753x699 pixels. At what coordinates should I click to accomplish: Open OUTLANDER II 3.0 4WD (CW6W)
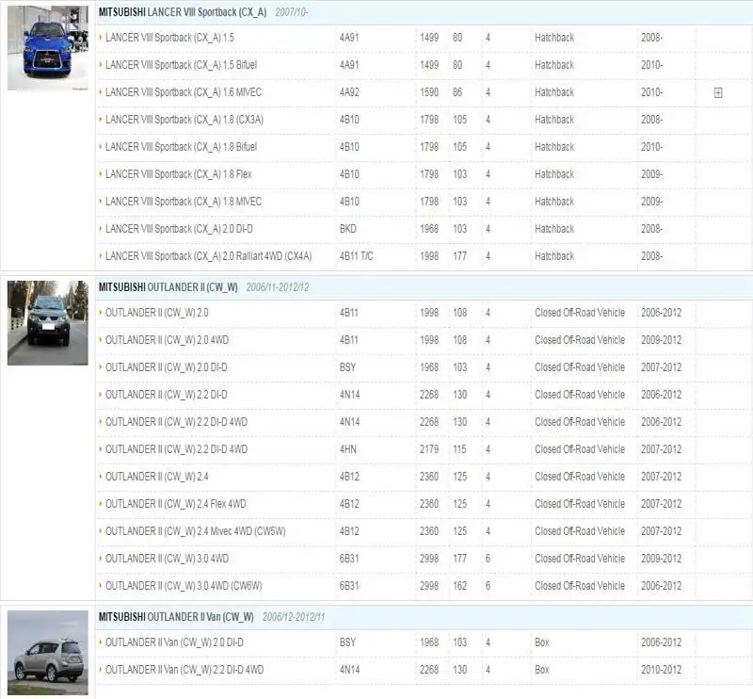[x=184, y=587]
